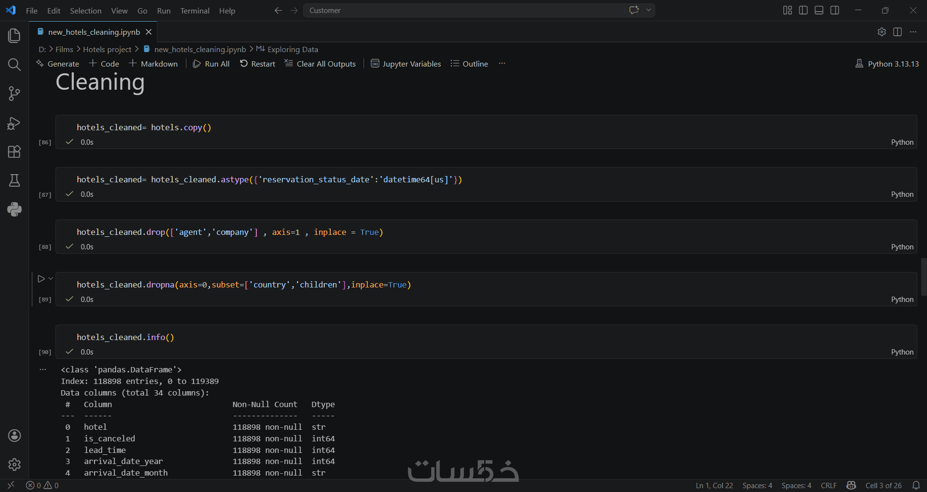Open notebook settings gear in editor toolbar
This screenshot has height=492, width=927.
pyautogui.click(x=882, y=32)
